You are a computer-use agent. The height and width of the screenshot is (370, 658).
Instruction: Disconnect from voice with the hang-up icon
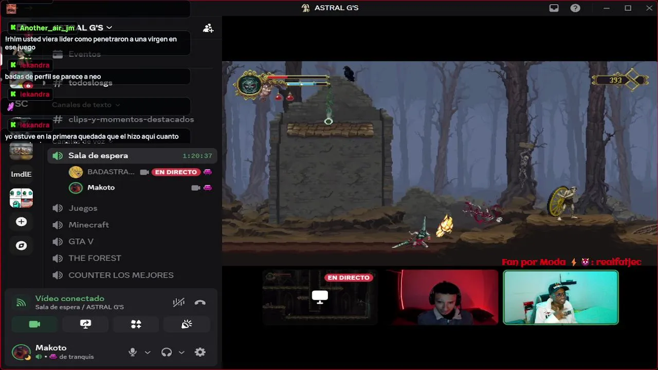click(x=200, y=302)
